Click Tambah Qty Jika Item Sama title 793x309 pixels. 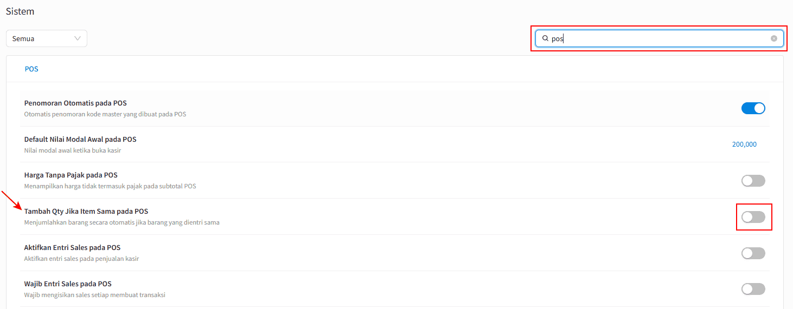click(86, 212)
